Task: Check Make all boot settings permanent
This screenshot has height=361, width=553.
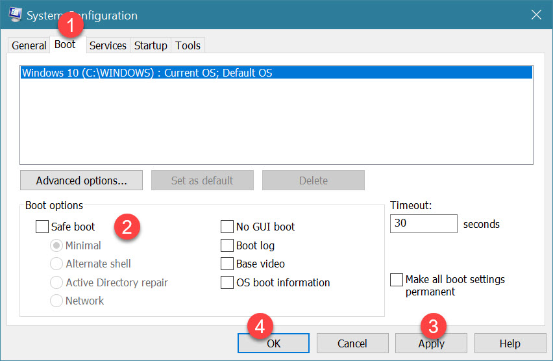Action: point(397,280)
